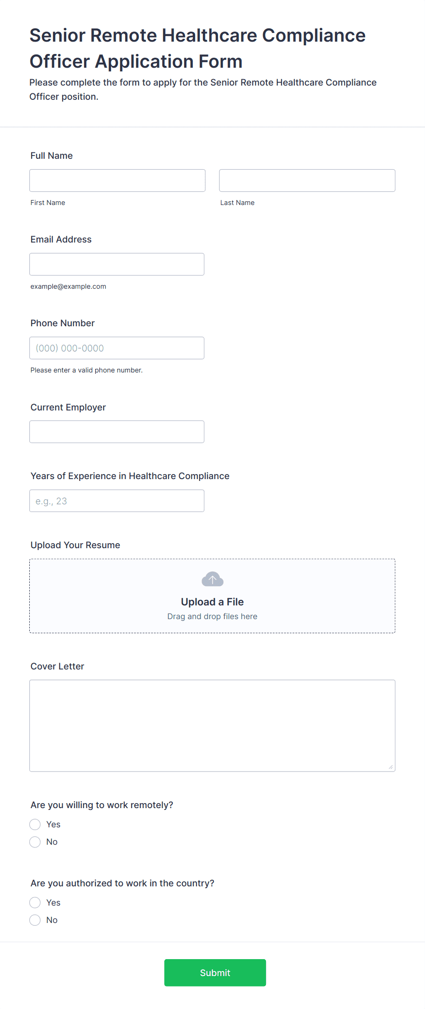Click the Phone Number input box
This screenshot has height=1009, width=425.
[117, 348]
